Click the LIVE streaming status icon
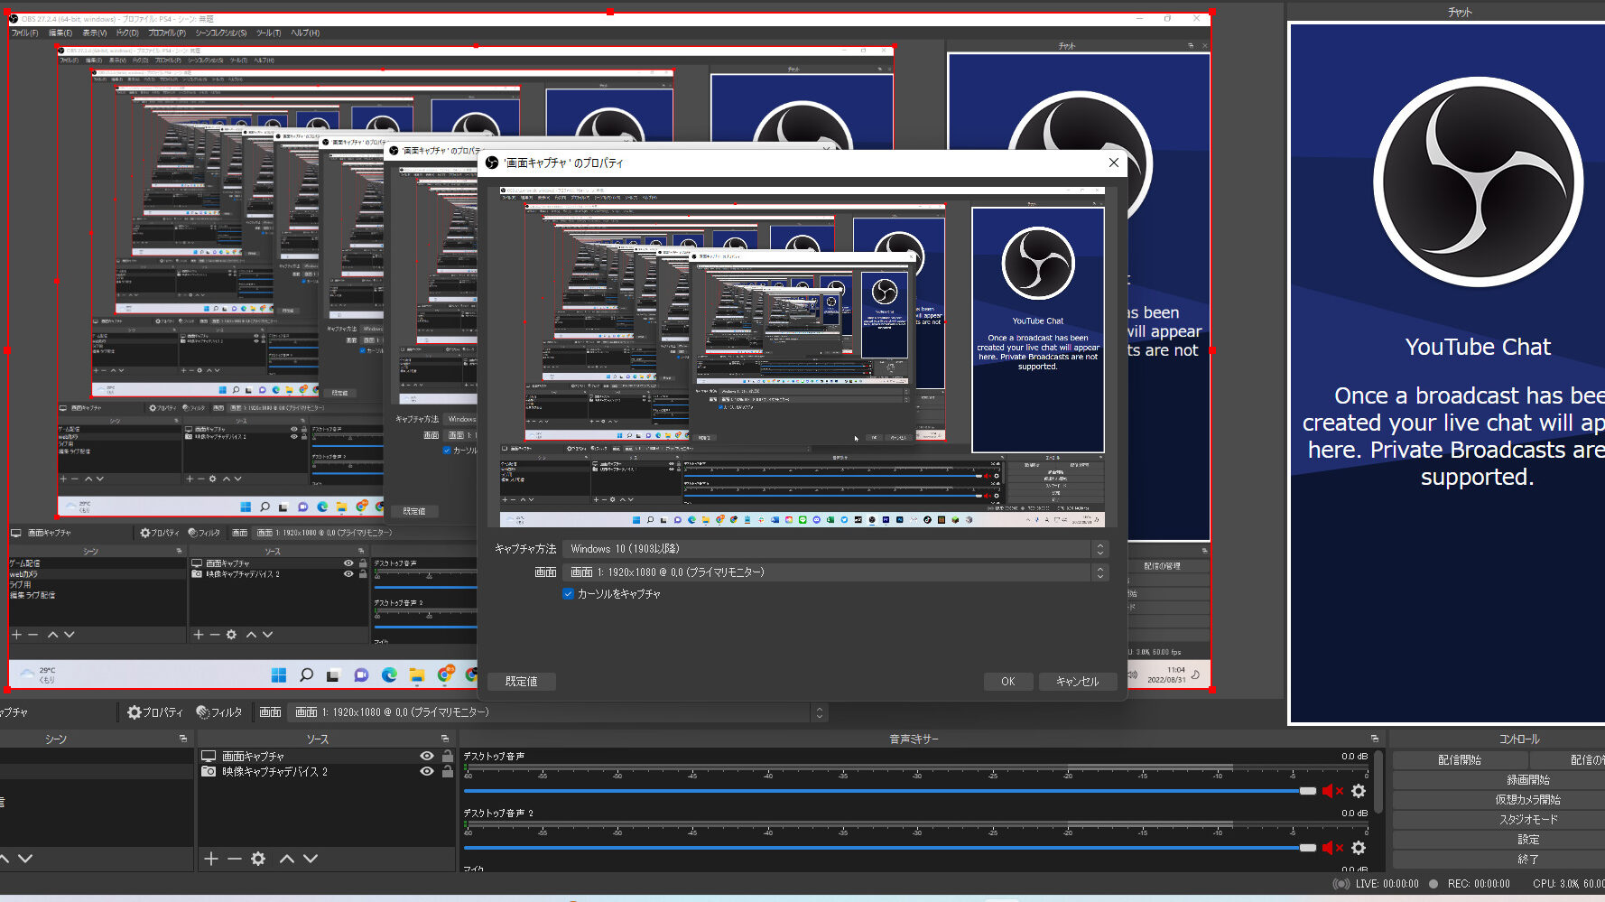This screenshot has height=902, width=1605. [1341, 884]
